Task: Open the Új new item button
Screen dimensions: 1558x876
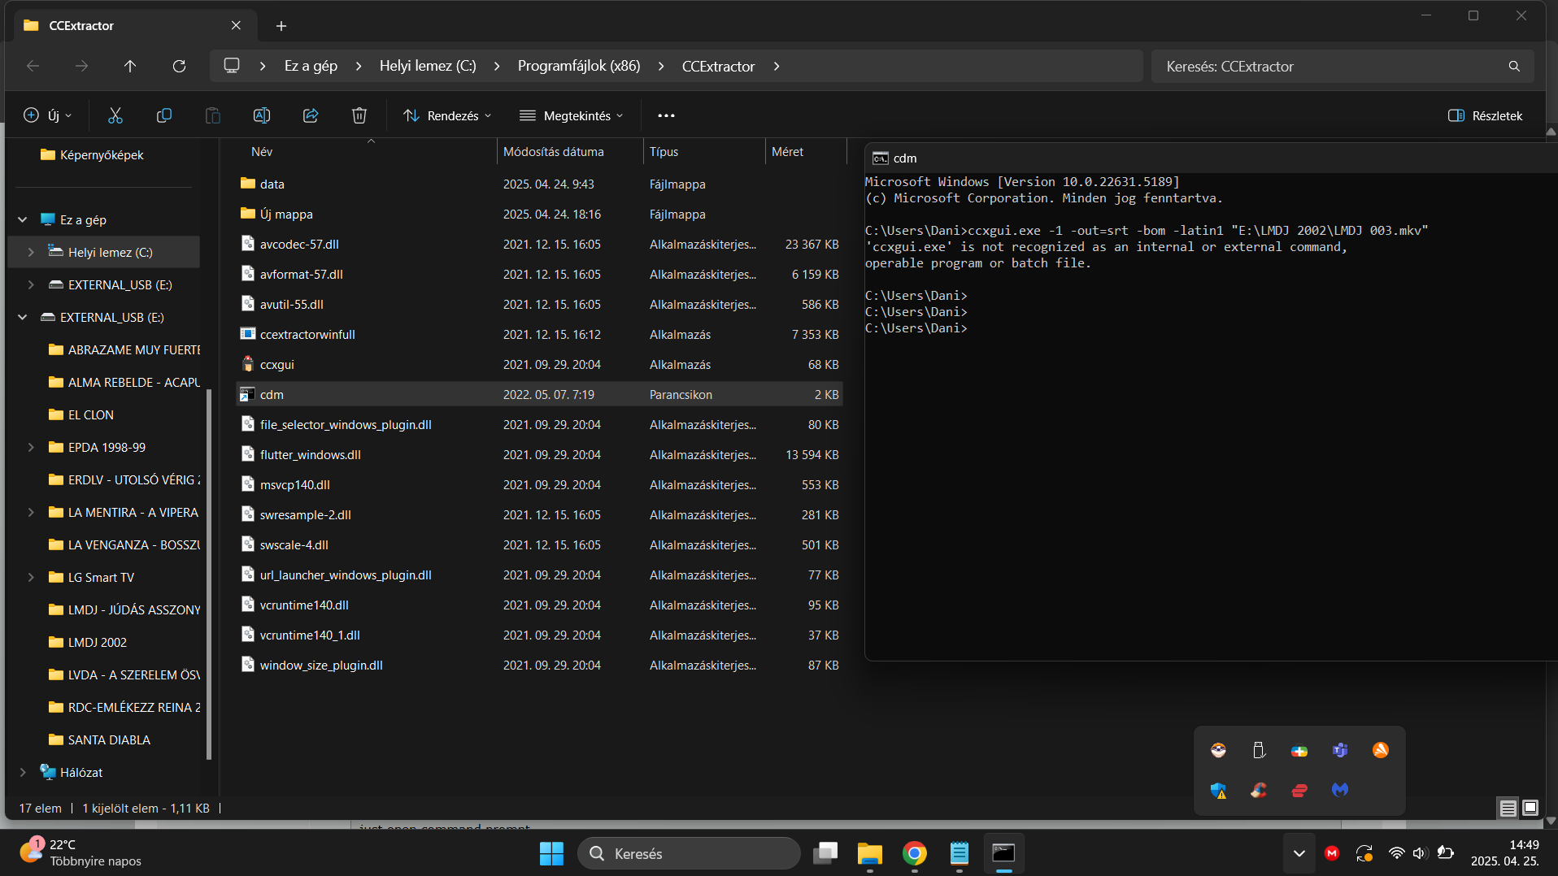Action: 48,115
